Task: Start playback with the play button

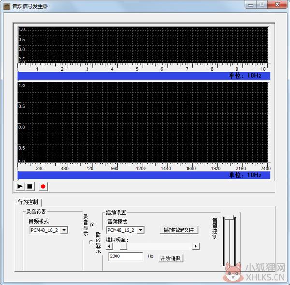Action: [x=20, y=186]
